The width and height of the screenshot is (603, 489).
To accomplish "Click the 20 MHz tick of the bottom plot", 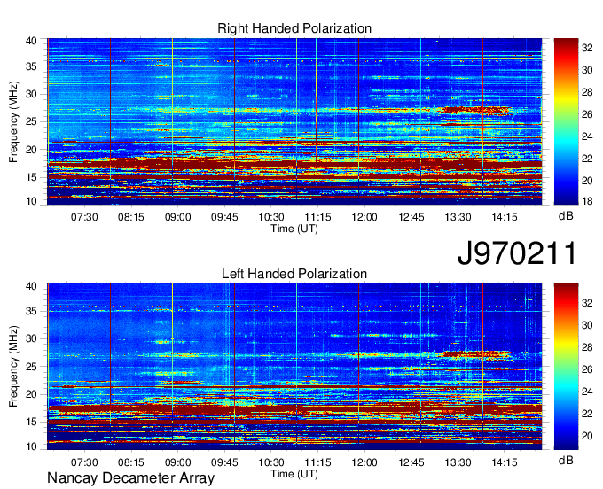I will click(31, 394).
